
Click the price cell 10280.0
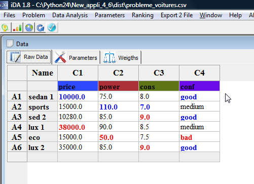[x=78, y=117]
